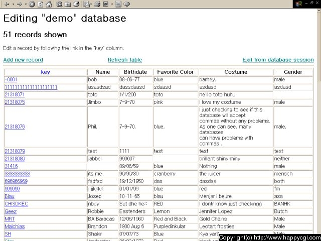Go to the Home page icon
This screenshot has width=321, height=241.
[x=49, y=4]
